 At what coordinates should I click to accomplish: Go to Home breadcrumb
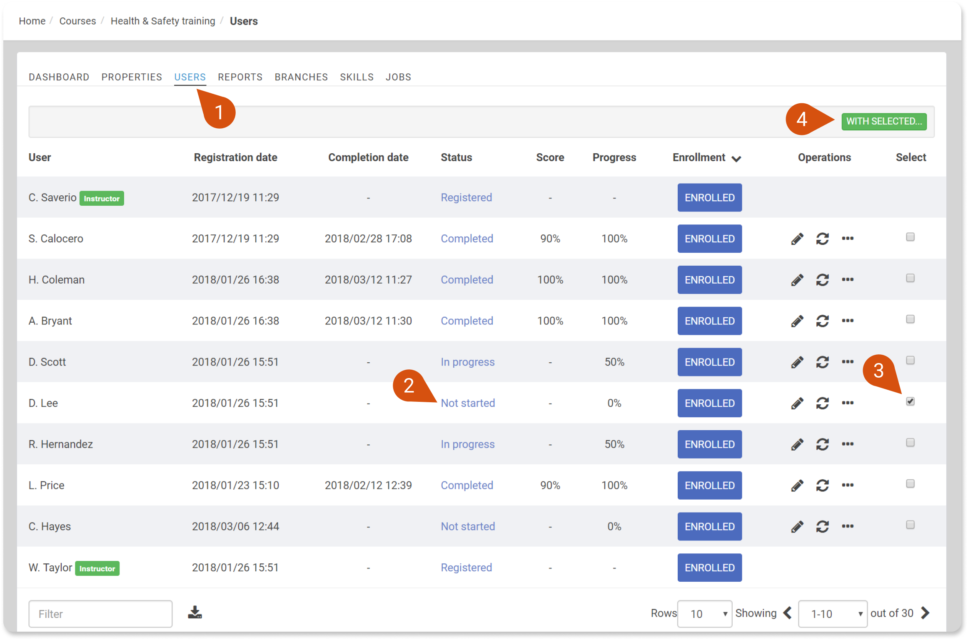coord(32,21)
